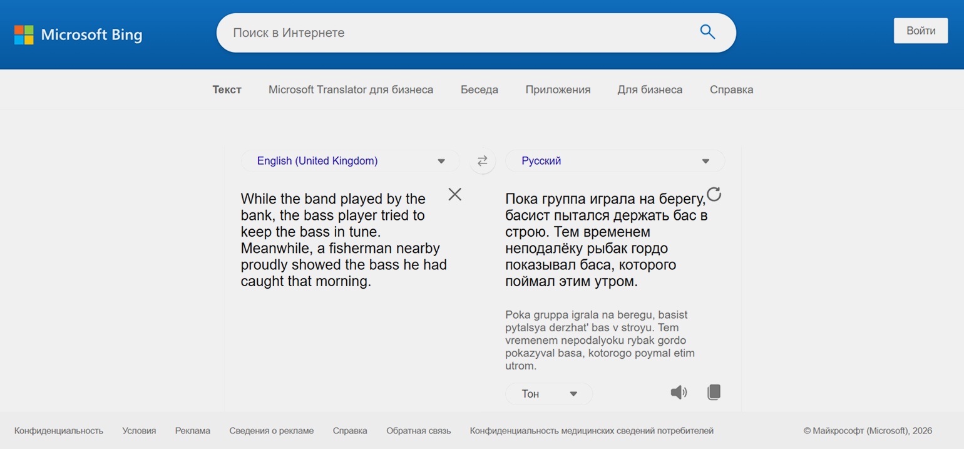Clear the source text with X icon
The image size is (964, 449).
coord(455,194)
